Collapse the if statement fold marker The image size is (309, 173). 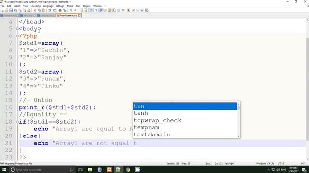tap(17, 122)
